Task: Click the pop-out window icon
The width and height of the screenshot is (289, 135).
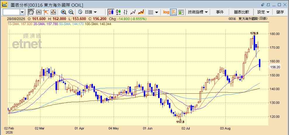Action: [x=268, y=5]
